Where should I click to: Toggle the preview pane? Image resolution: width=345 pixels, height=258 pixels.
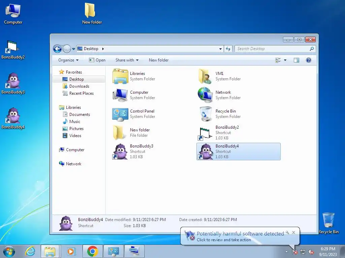coord(296,60)
